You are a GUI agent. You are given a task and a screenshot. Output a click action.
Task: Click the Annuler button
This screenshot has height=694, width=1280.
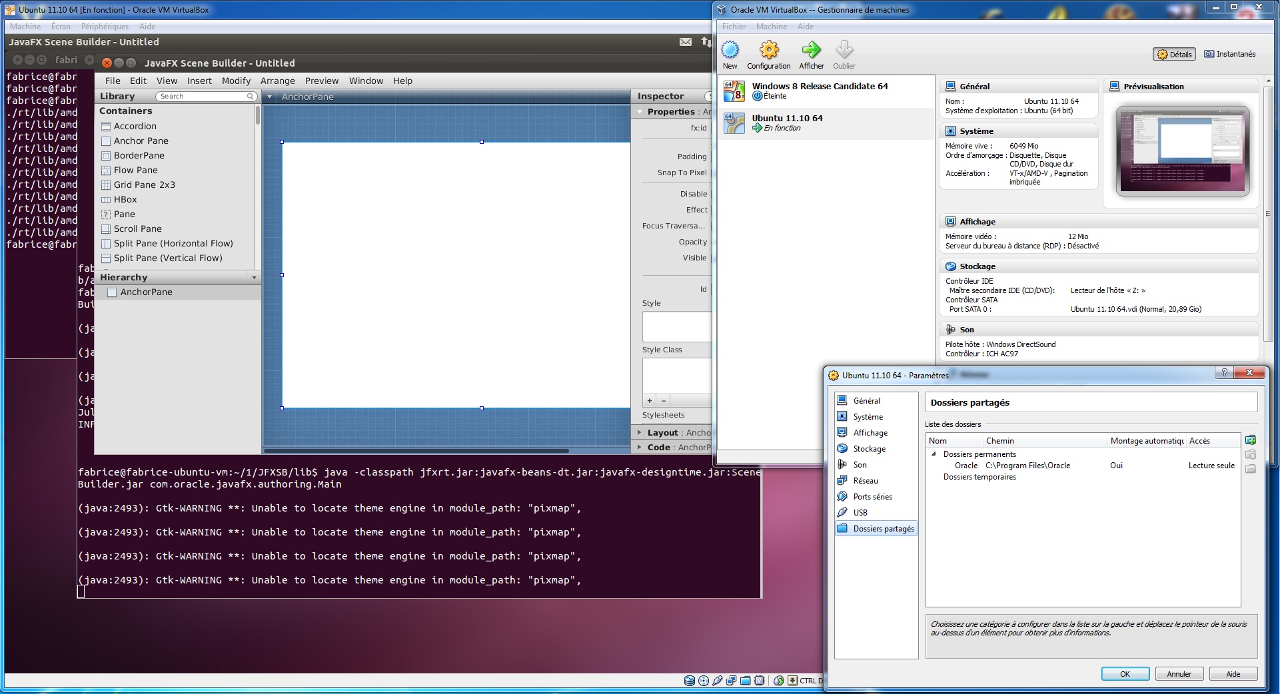click(x=1179, y=674)
